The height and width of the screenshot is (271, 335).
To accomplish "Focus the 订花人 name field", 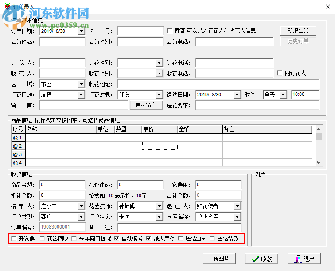I will coord(62,63).
